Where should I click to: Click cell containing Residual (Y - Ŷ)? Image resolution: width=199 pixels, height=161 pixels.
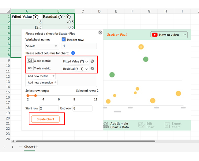[58, 16]
